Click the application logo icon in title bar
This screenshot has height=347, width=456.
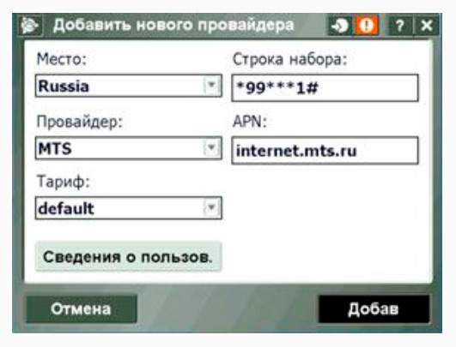[30, 26]
